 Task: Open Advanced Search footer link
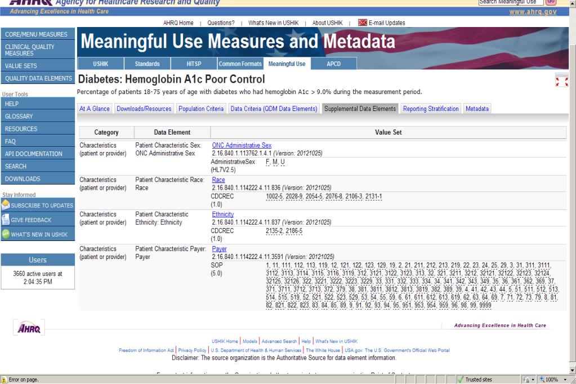pos(279,341)
